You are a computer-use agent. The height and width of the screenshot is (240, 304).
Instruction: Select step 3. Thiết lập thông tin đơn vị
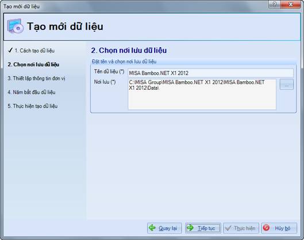point(36,78)
